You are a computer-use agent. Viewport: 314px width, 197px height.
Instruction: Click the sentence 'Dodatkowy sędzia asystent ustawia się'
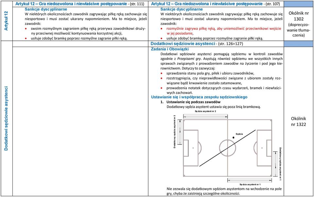(214, 107)
